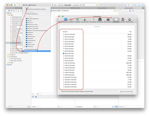
Task: Download the iOS 10.2 Simulator
Action: (x=64, y=37)
